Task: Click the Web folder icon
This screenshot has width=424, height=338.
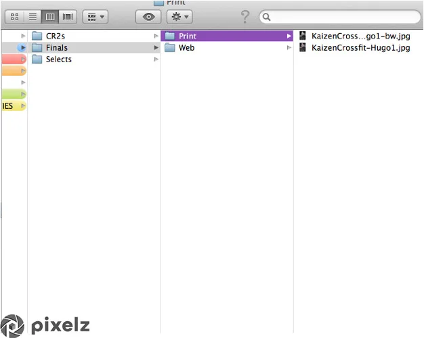Action: pyautogui.click(x=170, y=47)
